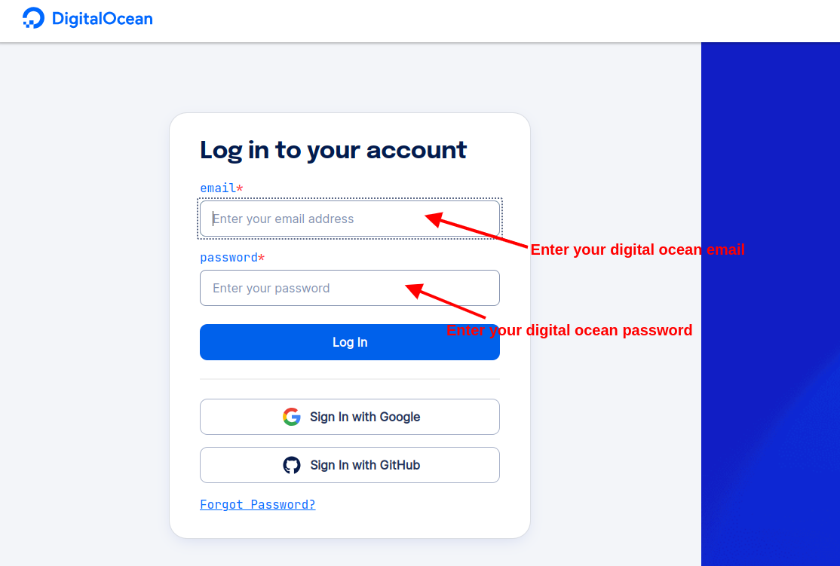Click the email field label

pyautogui.click(x=218, y=188)
